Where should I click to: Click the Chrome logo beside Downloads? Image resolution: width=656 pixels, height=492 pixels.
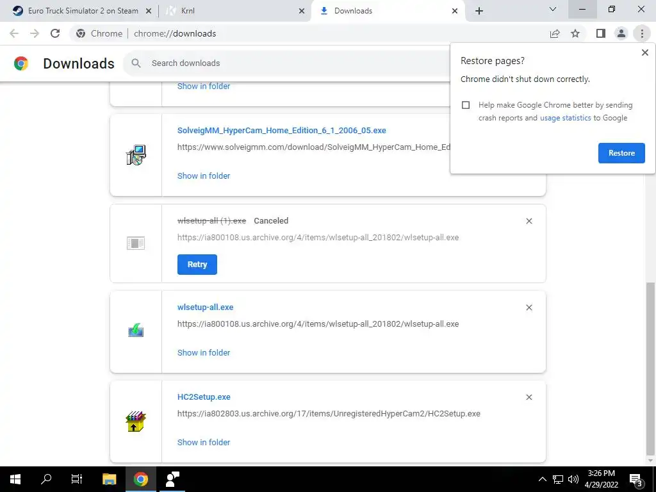pos(21,63)
